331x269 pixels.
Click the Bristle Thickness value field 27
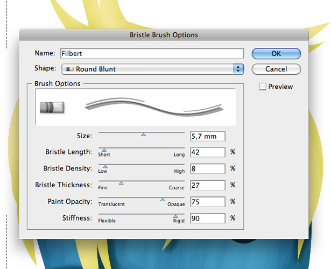click(x=208, y=185)
